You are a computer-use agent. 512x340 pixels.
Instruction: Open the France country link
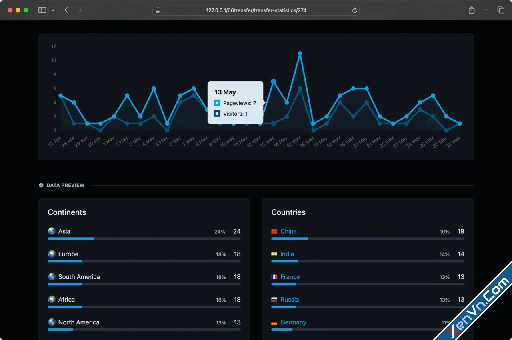coord(290,277)
